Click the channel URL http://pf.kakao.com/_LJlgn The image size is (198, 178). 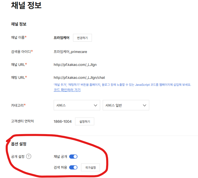(75, 65)
